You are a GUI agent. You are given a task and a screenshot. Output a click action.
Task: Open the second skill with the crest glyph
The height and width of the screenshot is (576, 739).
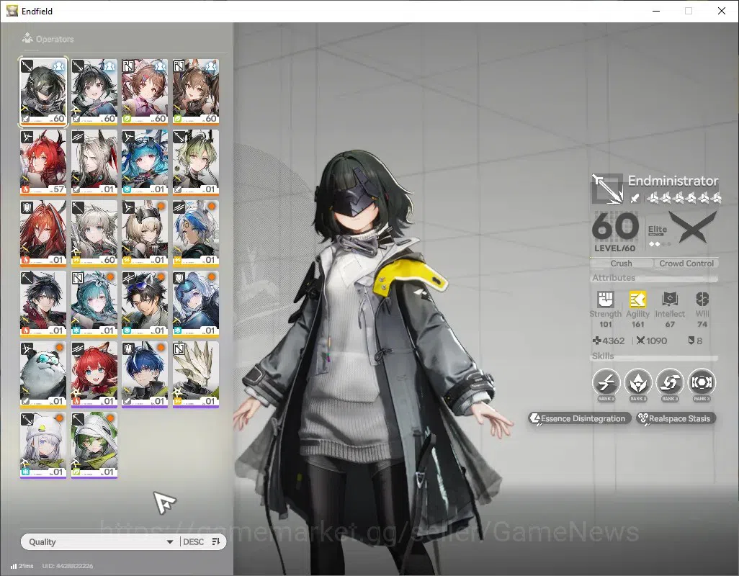(637, 382)
